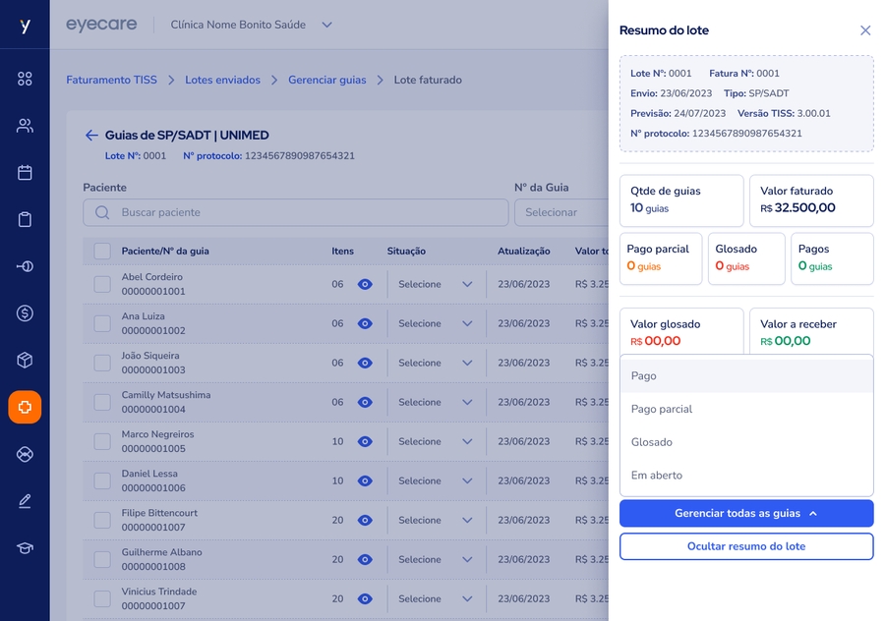Click the Buscar paciente search field
Image resolution: width=885 pixels, height=621 pixels.
click(295, 212)
